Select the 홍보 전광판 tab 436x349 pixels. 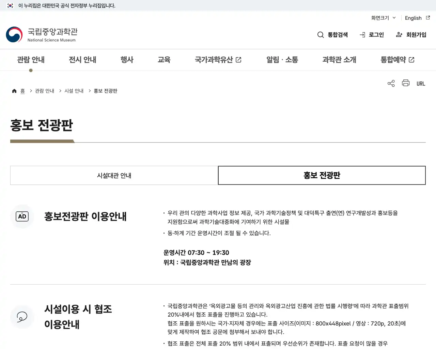322,175
